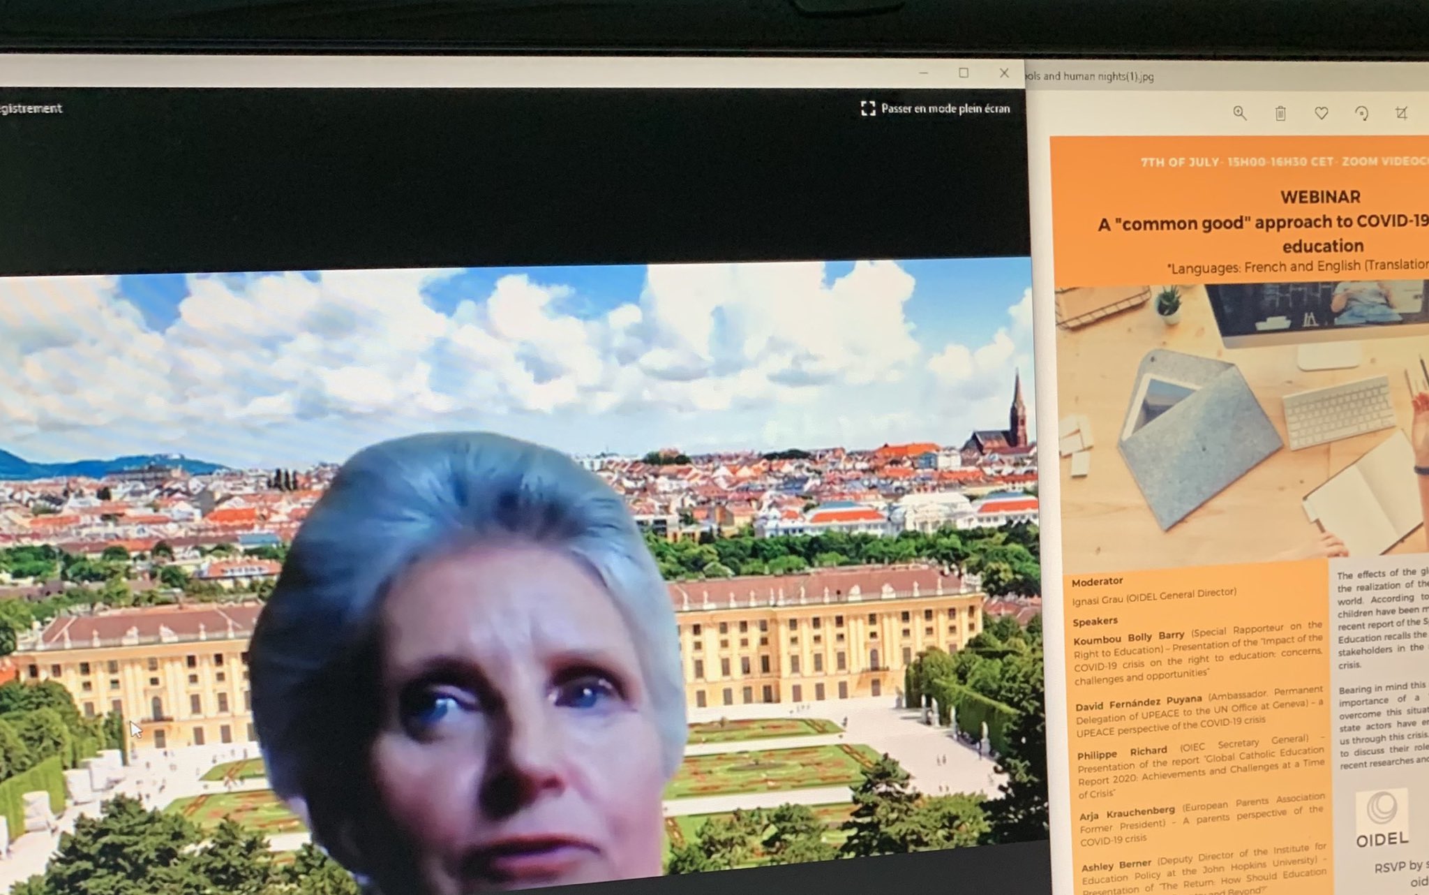Select the name 'Philippe Richard' in the flyer
1429x895 pixels.
point(1122,753)
